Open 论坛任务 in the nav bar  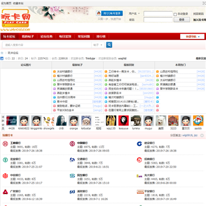click(46, 37)
